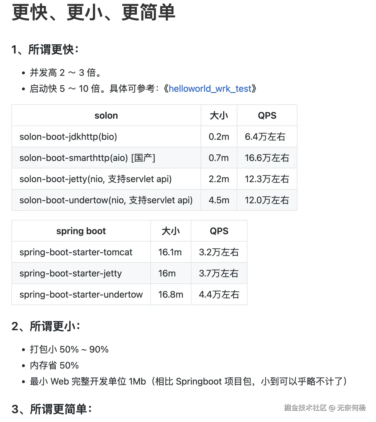
Task: Click the solon-boot-smarthttp(aio) row name cell
Action: [87, 158]
